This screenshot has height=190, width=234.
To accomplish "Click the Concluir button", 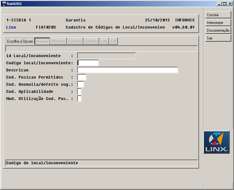I will (x=218, y=15).
